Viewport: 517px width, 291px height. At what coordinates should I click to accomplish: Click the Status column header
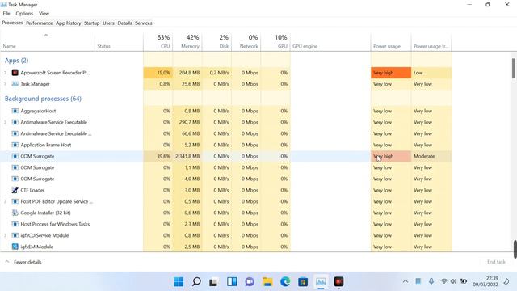[119, 41]
